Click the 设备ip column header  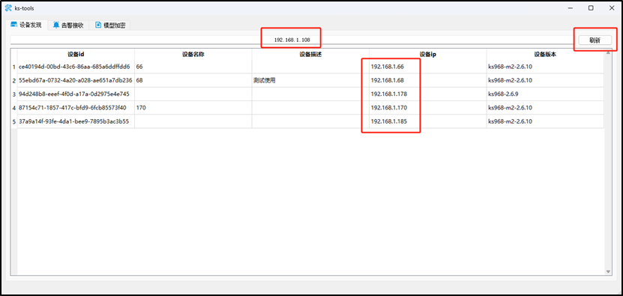point(428,55)
